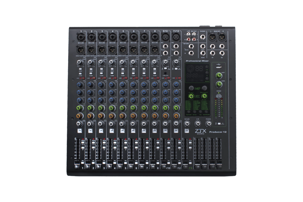The image size is (303, 202).
Task: Click the AUX2 output jack
Action: tap(202, 53)
